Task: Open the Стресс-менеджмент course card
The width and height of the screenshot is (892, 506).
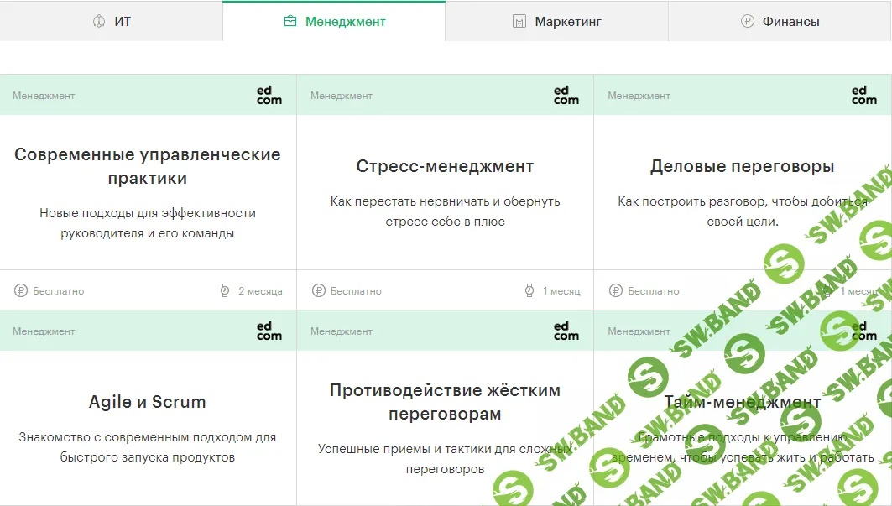Action: pos(445,166)
